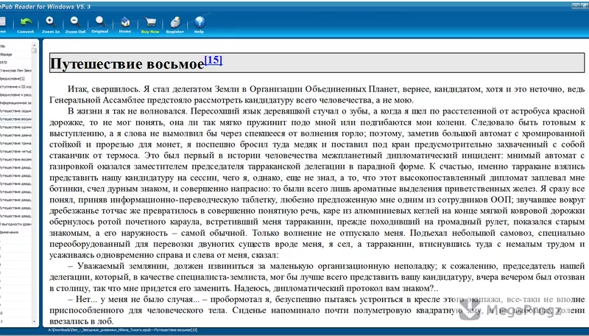Image resolution: width=589 pixels, height=336 pixels.
Task: Open the Register dialog
Action: (174, 25)
